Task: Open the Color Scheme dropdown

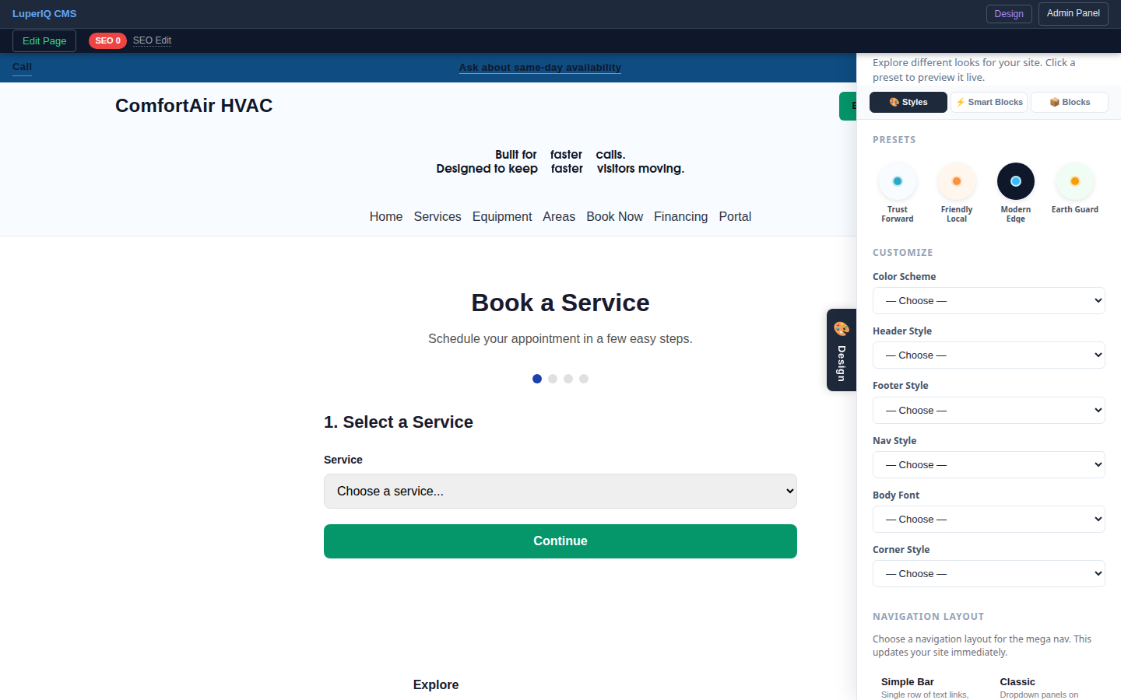Action: click(x=989, y=300)
